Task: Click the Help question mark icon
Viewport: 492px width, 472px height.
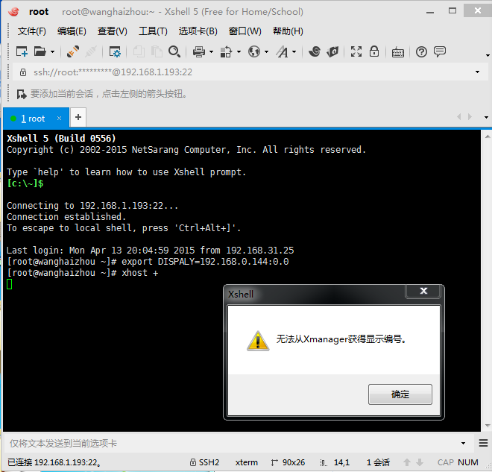Action: pos(421,51)
